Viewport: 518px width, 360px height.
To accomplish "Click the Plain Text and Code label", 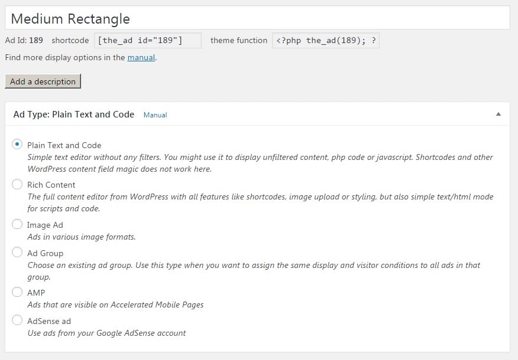I will tap(64, 145).
